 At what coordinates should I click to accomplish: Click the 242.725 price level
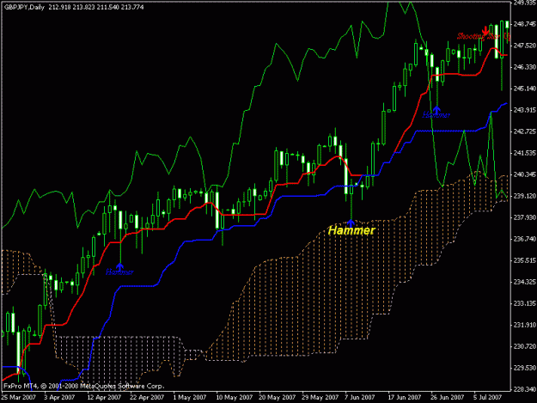click(524, 131)
